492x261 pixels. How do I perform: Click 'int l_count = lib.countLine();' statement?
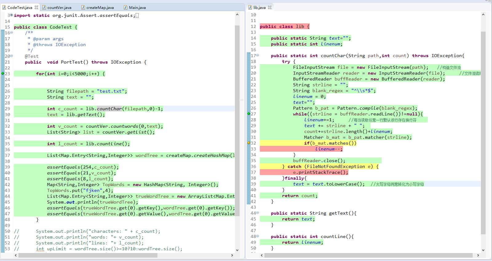click(89, 144)
